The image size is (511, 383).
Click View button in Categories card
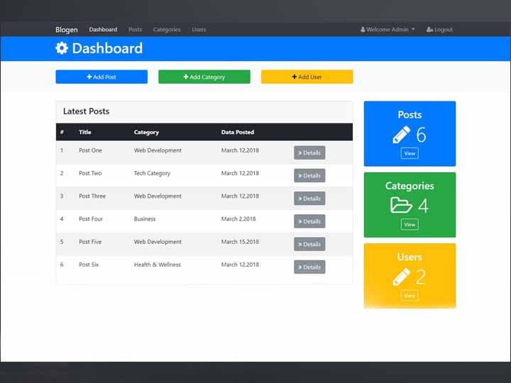click(x=410, y=224)
